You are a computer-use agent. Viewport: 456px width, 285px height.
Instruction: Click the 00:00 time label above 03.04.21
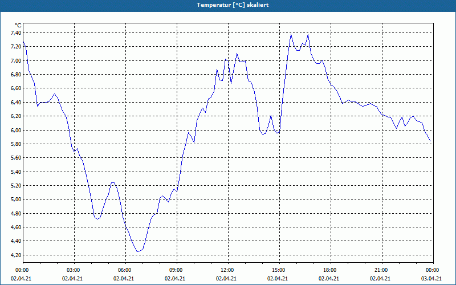coord(433,270)
